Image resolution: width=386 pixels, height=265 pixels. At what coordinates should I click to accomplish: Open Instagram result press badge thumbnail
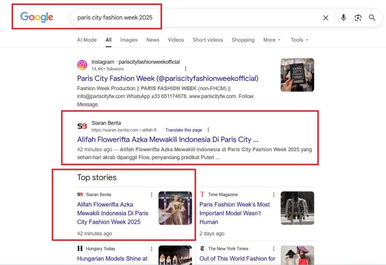pyautogui.click(x=297, y=75)
